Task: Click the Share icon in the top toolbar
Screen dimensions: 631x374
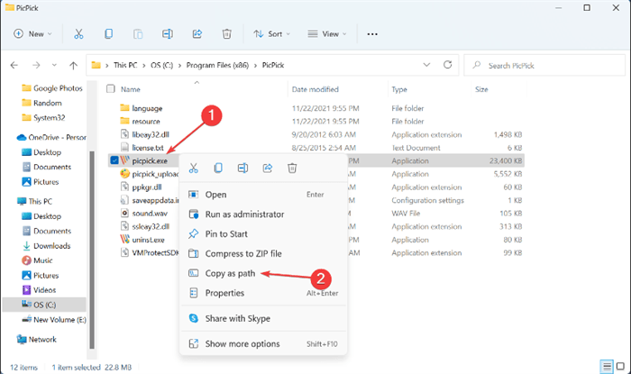Action: tap(197, 34)
